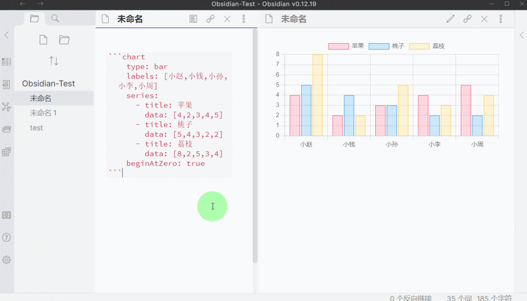527x301 pixels.
Task: Click the blocks plugin ribbon icon
Action: tap(6, 152)
